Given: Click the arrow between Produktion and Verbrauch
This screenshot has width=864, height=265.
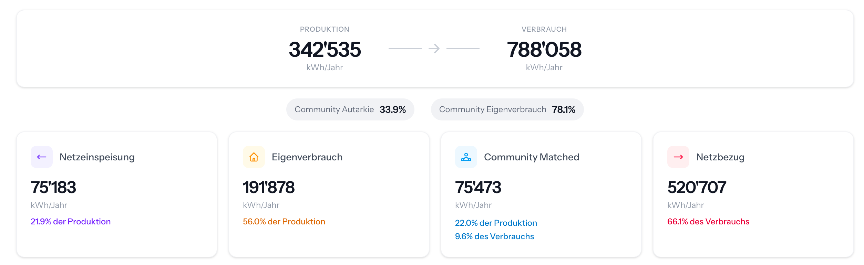Looking at the screenshot, I should pyautogui.click(x=434, y=49).
